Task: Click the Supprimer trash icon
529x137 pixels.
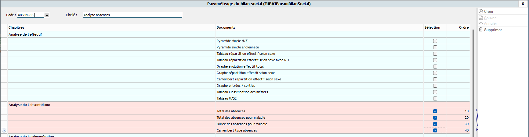Action: point(481,30)
